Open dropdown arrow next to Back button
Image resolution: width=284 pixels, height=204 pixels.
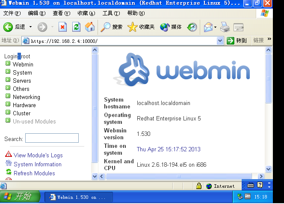31,27
